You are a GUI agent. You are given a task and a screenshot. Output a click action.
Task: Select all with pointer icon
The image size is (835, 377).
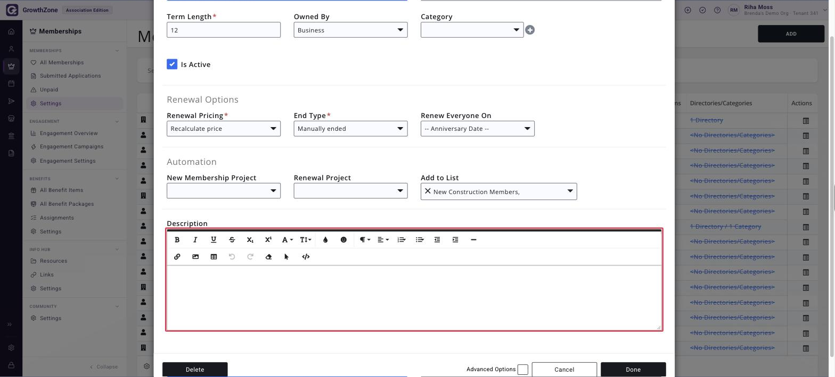coord(286,257)
